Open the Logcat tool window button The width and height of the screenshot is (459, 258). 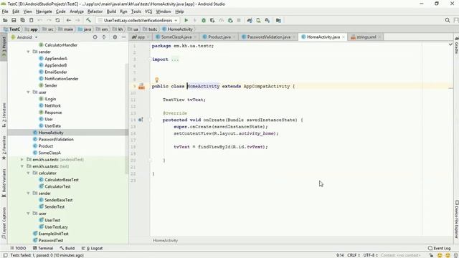(92, 248)
